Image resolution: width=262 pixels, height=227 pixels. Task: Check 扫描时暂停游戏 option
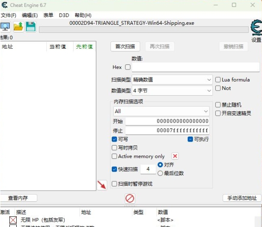[114, 184]
